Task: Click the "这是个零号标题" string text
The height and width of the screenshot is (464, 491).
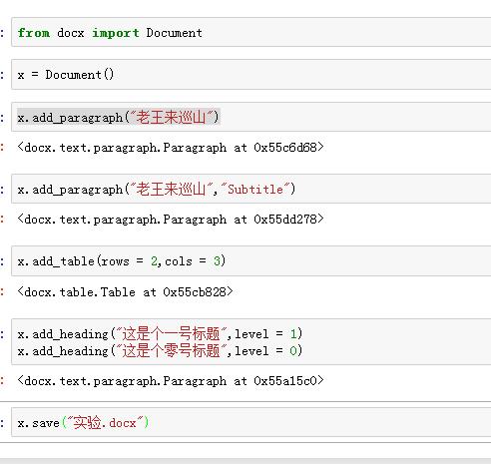Action: [171, 350]
